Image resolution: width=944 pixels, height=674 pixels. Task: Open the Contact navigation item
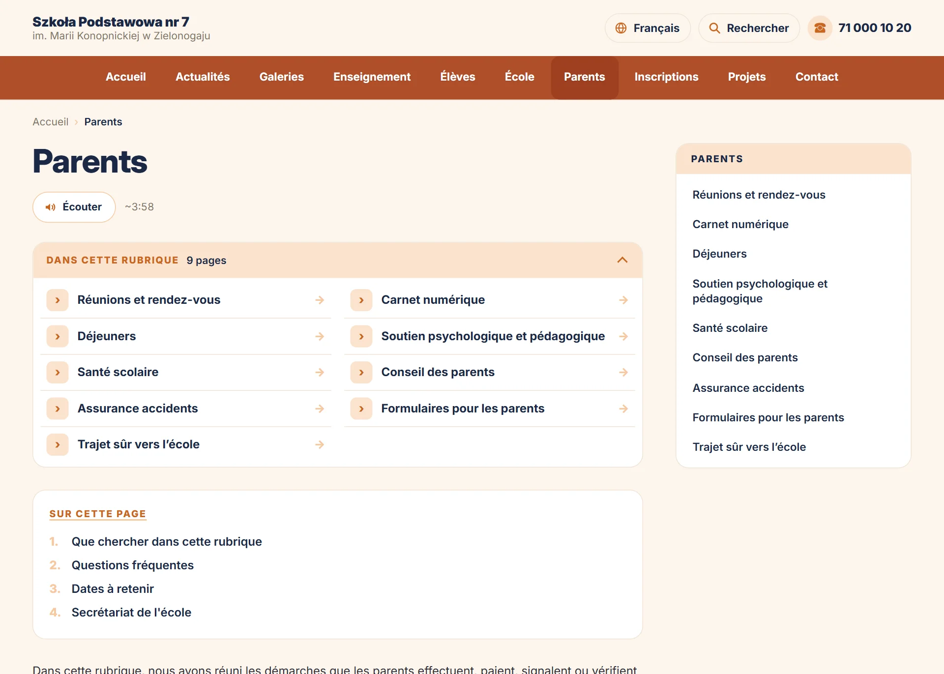coord(817,77)
